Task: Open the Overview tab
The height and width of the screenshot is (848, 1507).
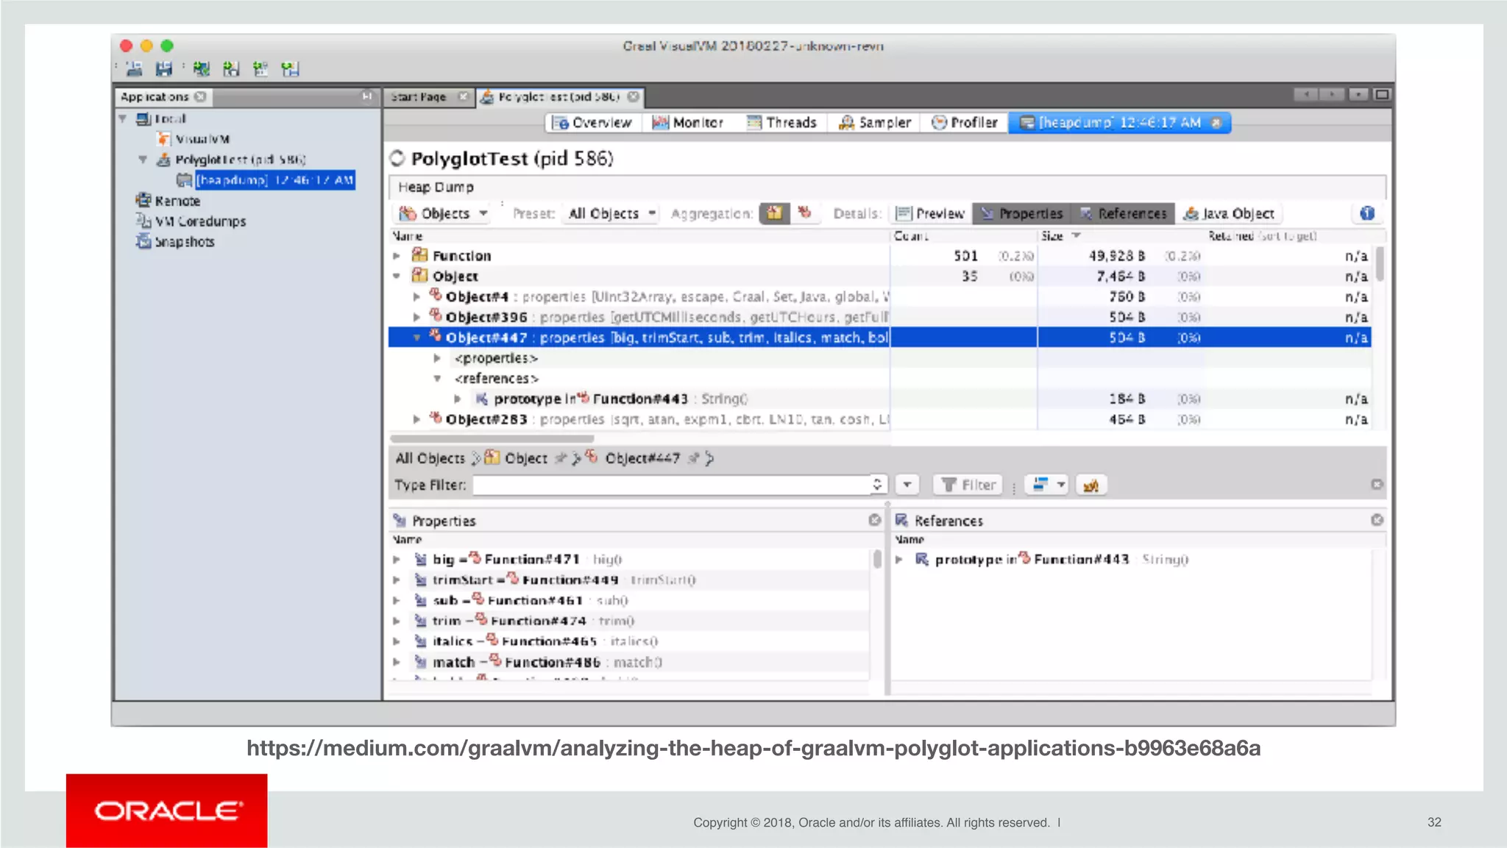Action: coord(592,123)
